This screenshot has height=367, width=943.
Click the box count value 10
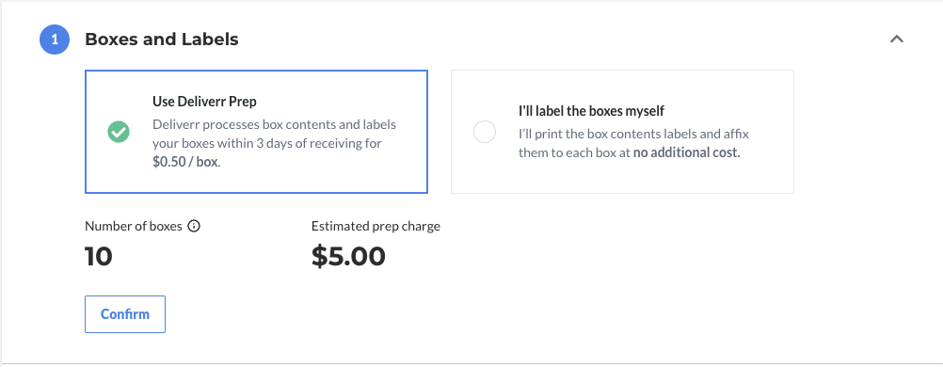pyautogui.click(x=99, y=257)
